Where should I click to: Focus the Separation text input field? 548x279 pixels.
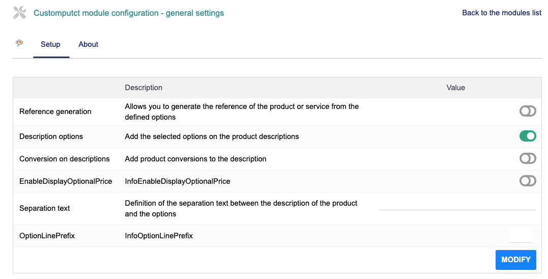pos(457,205)
